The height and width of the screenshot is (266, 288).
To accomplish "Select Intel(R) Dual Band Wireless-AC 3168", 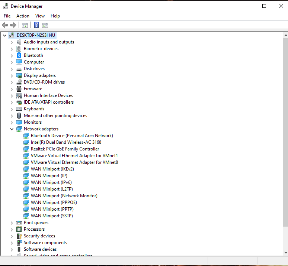I will (x=66, y=142).
